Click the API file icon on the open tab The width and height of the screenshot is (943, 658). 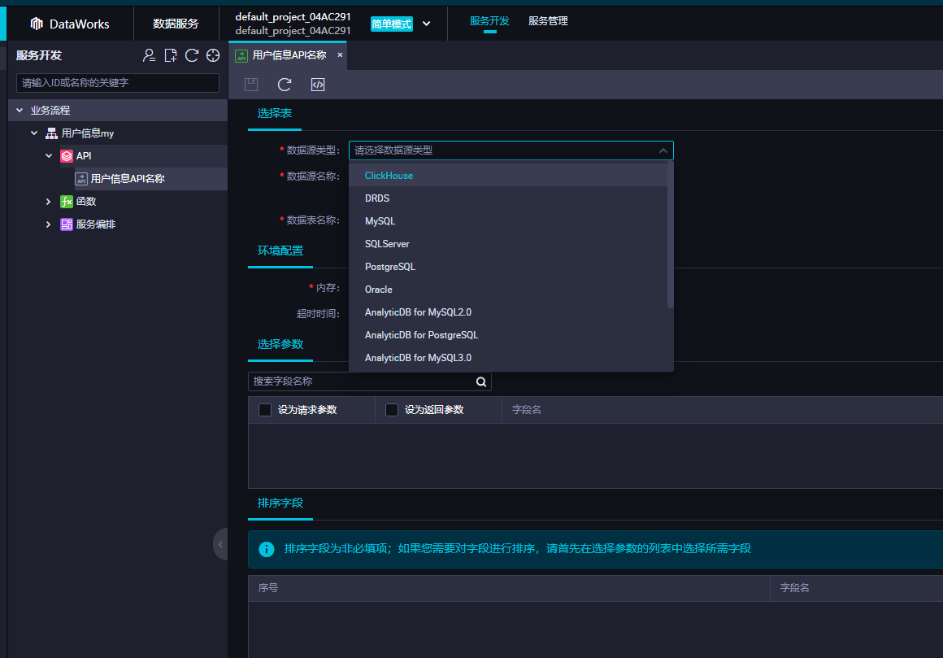coord(241,56)
